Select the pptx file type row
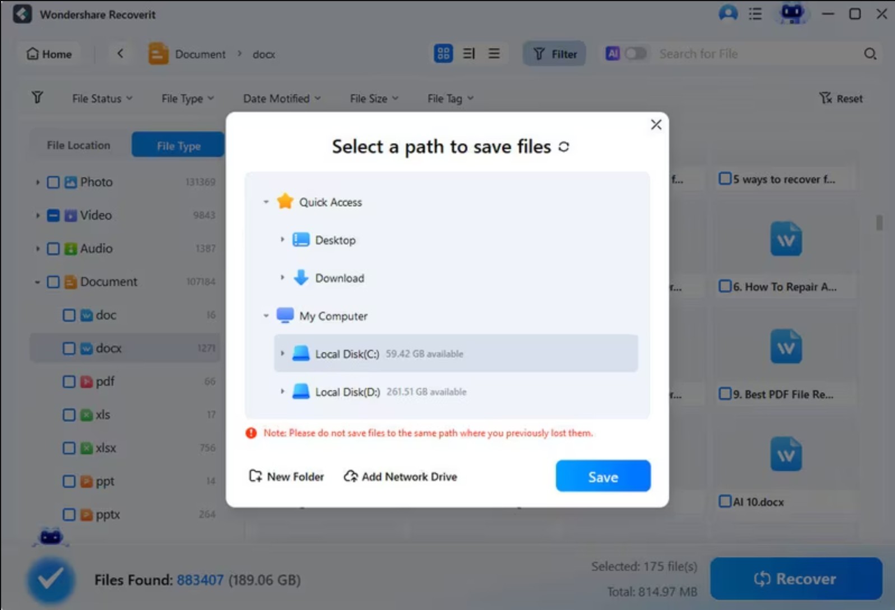895x610 pixels. (x=126, y=514)
